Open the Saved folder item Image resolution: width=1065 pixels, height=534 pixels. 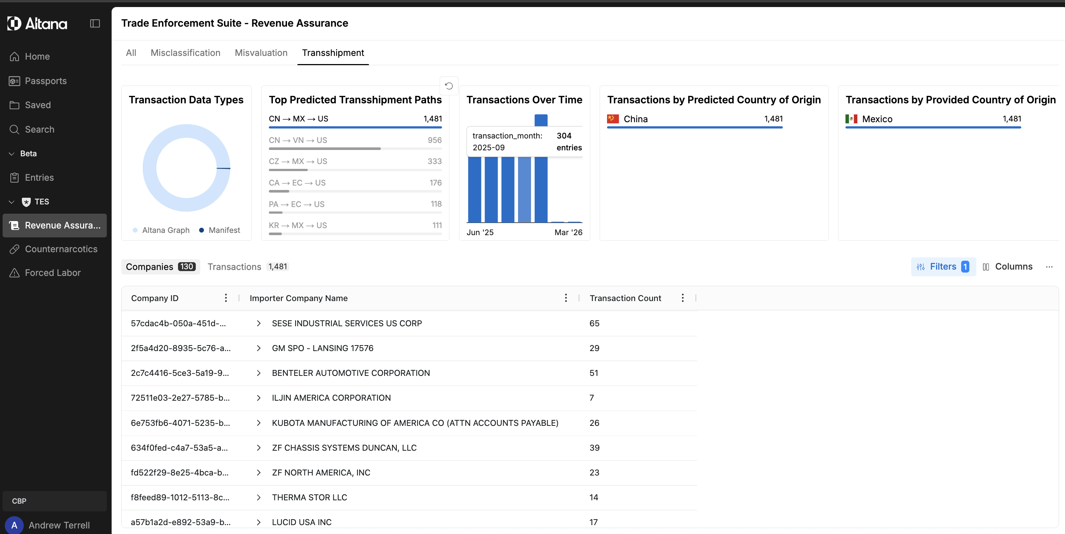coord(55,105)
